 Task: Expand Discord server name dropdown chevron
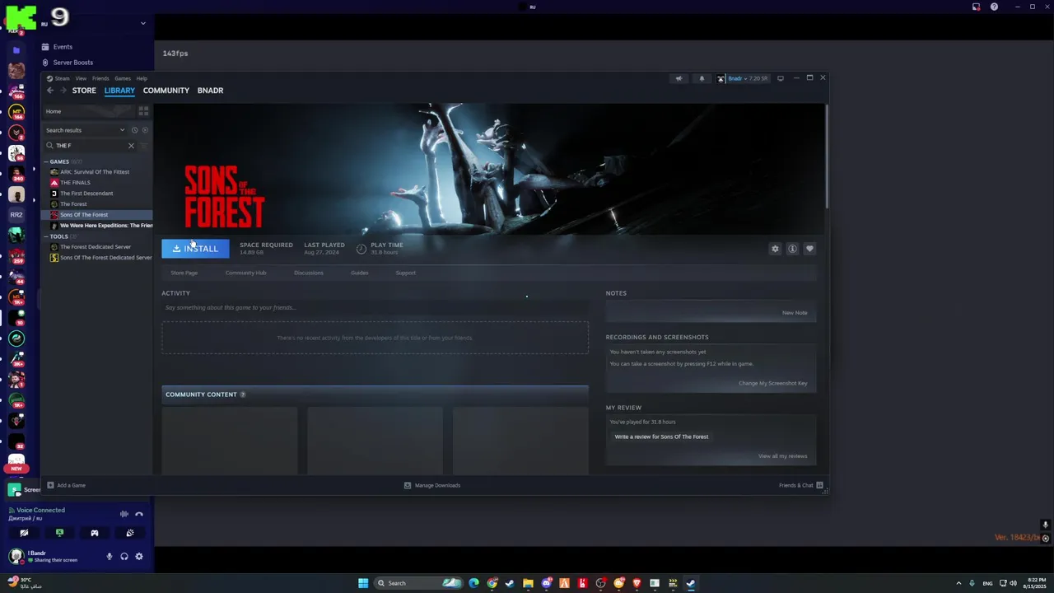coord(142,23)
